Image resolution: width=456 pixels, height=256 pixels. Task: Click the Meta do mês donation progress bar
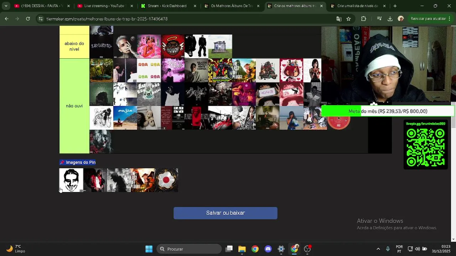coord(388,111)
